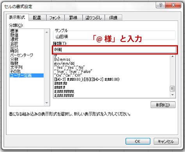Switch to the 罫線 tab
185x152 pixels.
click(x=73, y=18)
